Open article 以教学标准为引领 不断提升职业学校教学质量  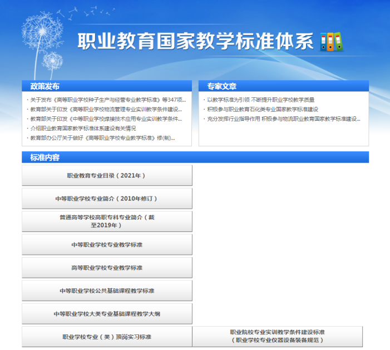(x=256, y=100)
